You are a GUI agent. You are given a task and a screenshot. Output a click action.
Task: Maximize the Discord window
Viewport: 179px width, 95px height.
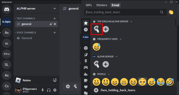tap(171, 2)
